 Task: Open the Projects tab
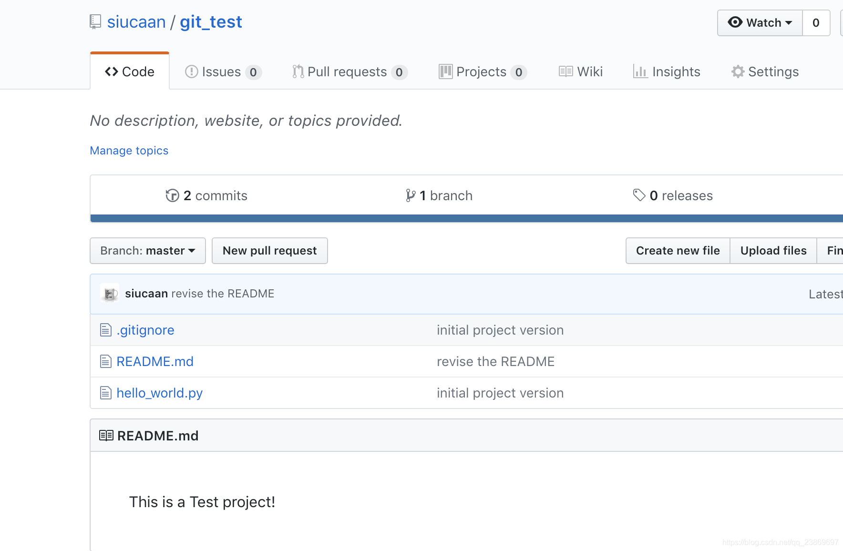pos(483,71)
